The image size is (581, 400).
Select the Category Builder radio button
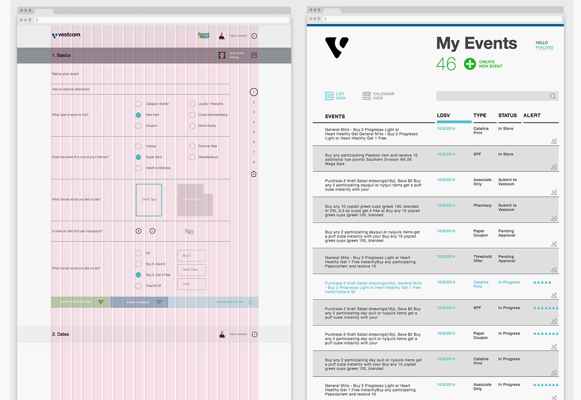click(x=138, y=104)
